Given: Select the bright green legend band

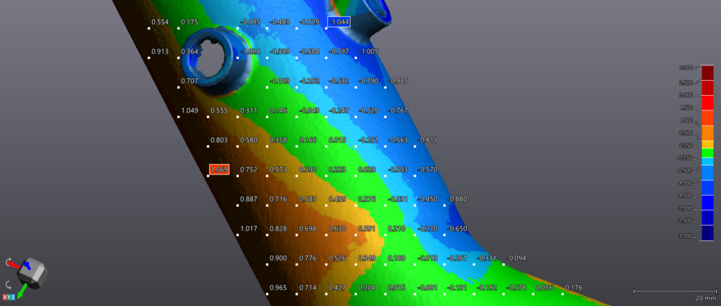Looking at the screenshot, I should pos(707,153).
